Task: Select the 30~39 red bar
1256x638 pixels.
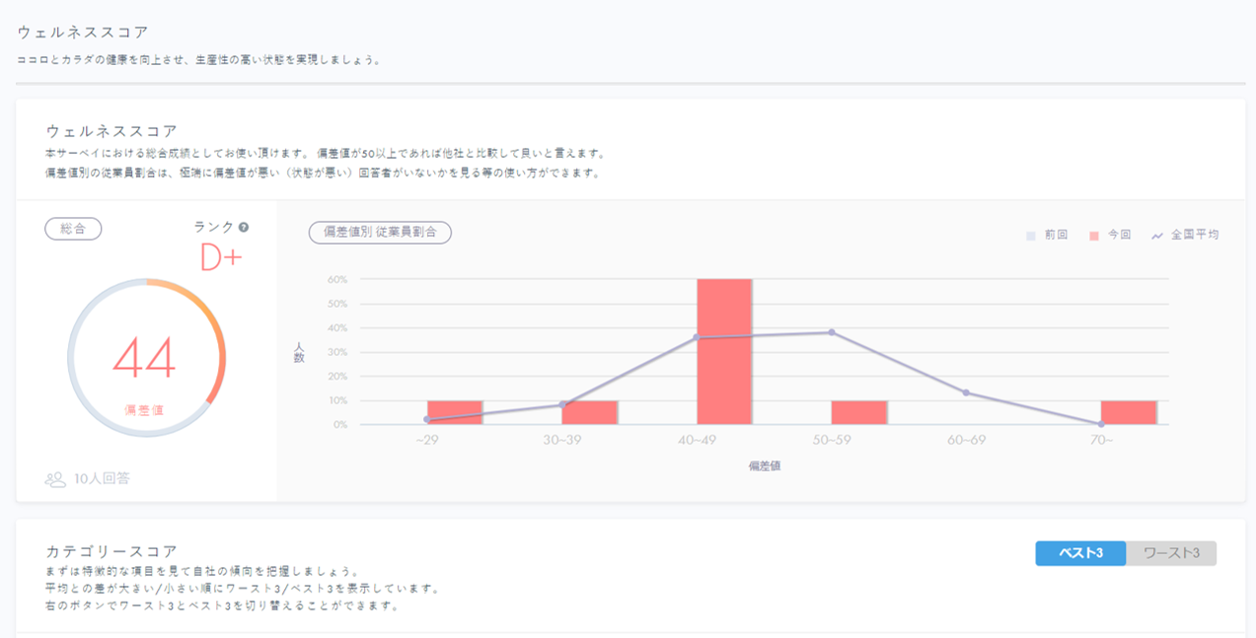Action: pos(589,413)
